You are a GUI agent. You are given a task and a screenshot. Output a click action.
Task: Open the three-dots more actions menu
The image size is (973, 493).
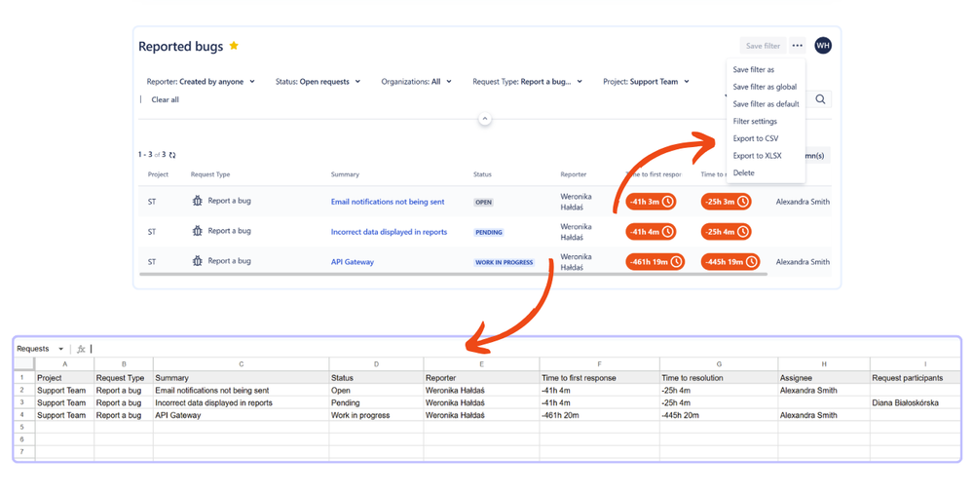(798, 46)
